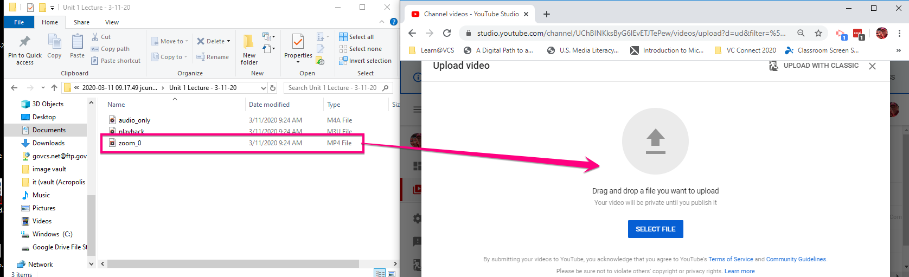Click the Chrome zoom magnifier icon

pos(801,33)
